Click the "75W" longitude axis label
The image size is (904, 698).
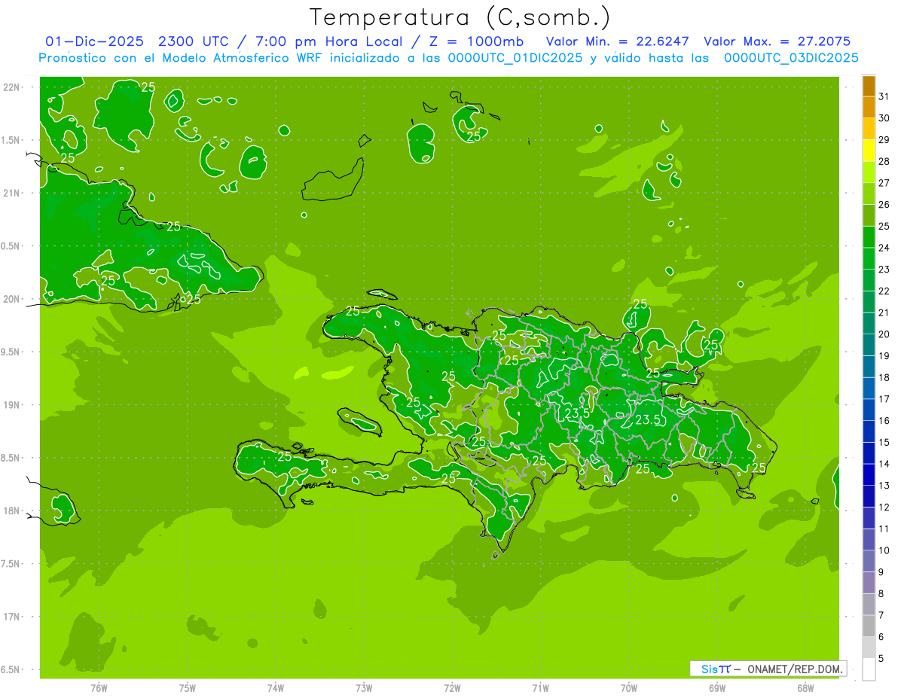(188, 688)
